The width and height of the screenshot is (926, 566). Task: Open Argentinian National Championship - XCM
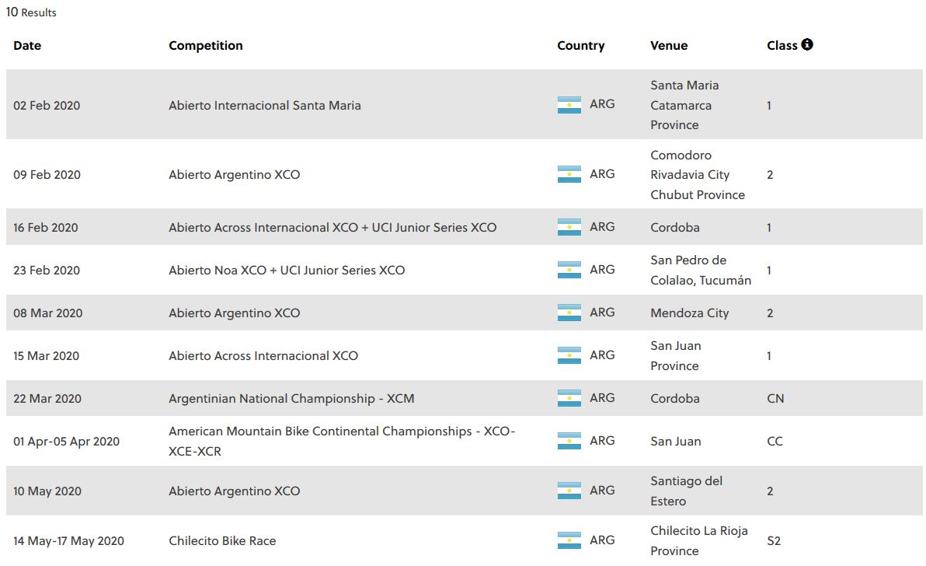tap(292, 399)
